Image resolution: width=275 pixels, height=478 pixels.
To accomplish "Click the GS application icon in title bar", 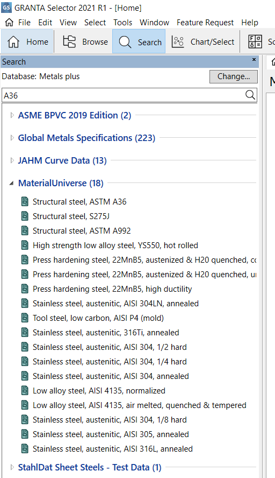I will tap(6, 8).
